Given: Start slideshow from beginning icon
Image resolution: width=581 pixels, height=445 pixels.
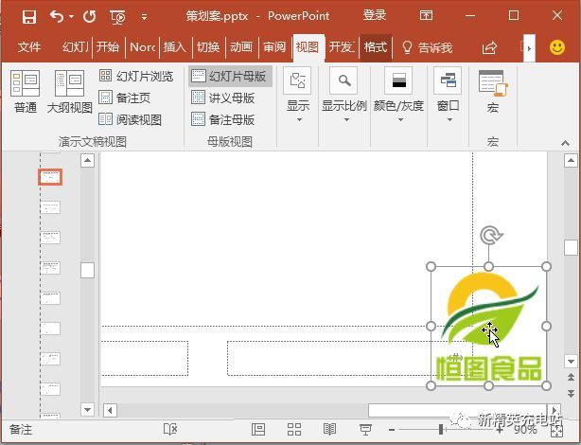Looking at the screenshot, I should pos(118,17).
